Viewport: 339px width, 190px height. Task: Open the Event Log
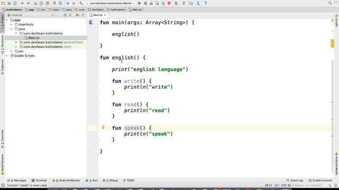point(295,180)
